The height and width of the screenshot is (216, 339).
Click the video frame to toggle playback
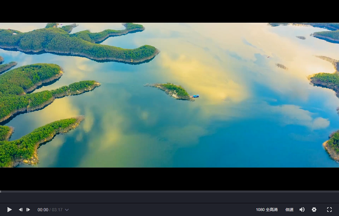[169, 95]
